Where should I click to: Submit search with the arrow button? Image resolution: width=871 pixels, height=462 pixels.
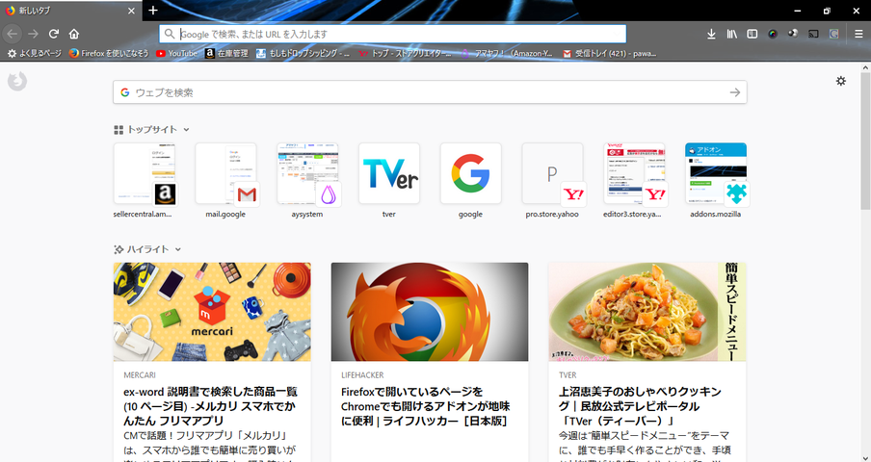pos(735,92)
